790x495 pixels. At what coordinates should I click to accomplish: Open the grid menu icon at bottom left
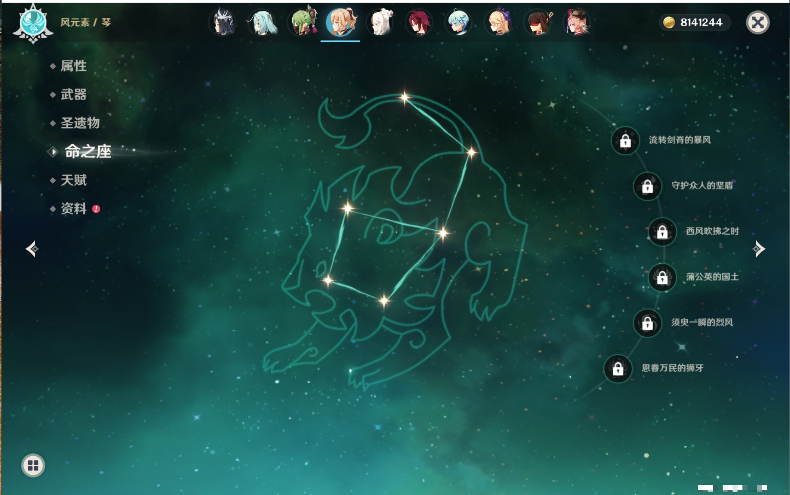tap(33, 465)
